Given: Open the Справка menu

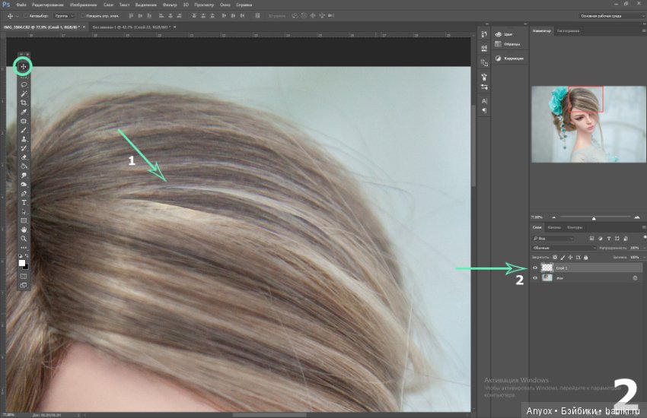Looking at the screenshot, I should [244, 5].
